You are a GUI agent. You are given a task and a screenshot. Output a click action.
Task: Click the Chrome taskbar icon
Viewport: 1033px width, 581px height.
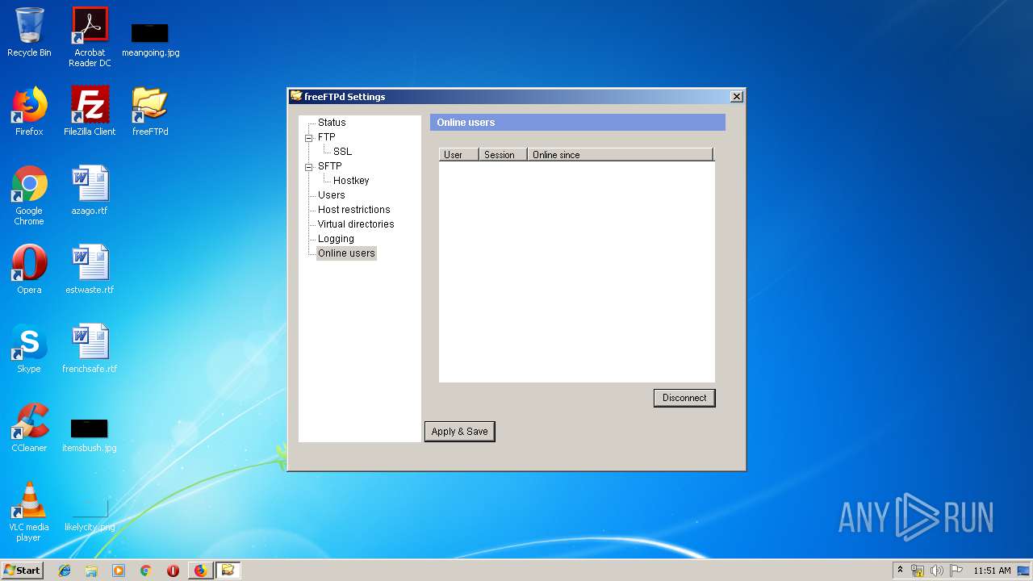(146, 571)
